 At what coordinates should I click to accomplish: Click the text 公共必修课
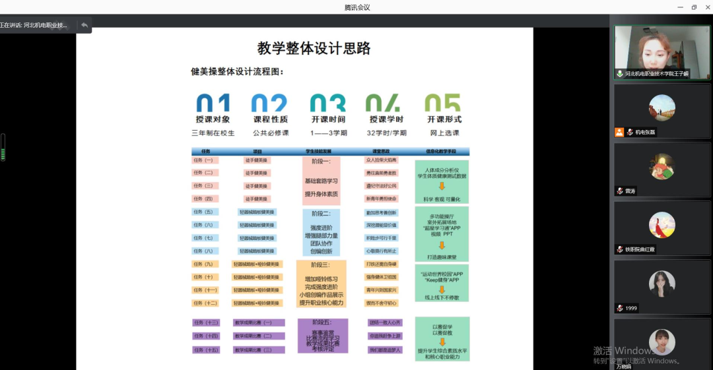[x=271, y=133]
